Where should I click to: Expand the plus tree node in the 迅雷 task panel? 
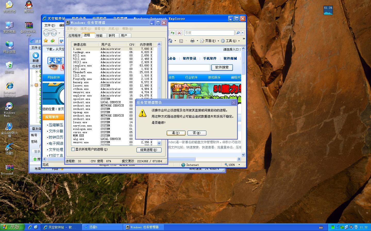tap(37, 72)
